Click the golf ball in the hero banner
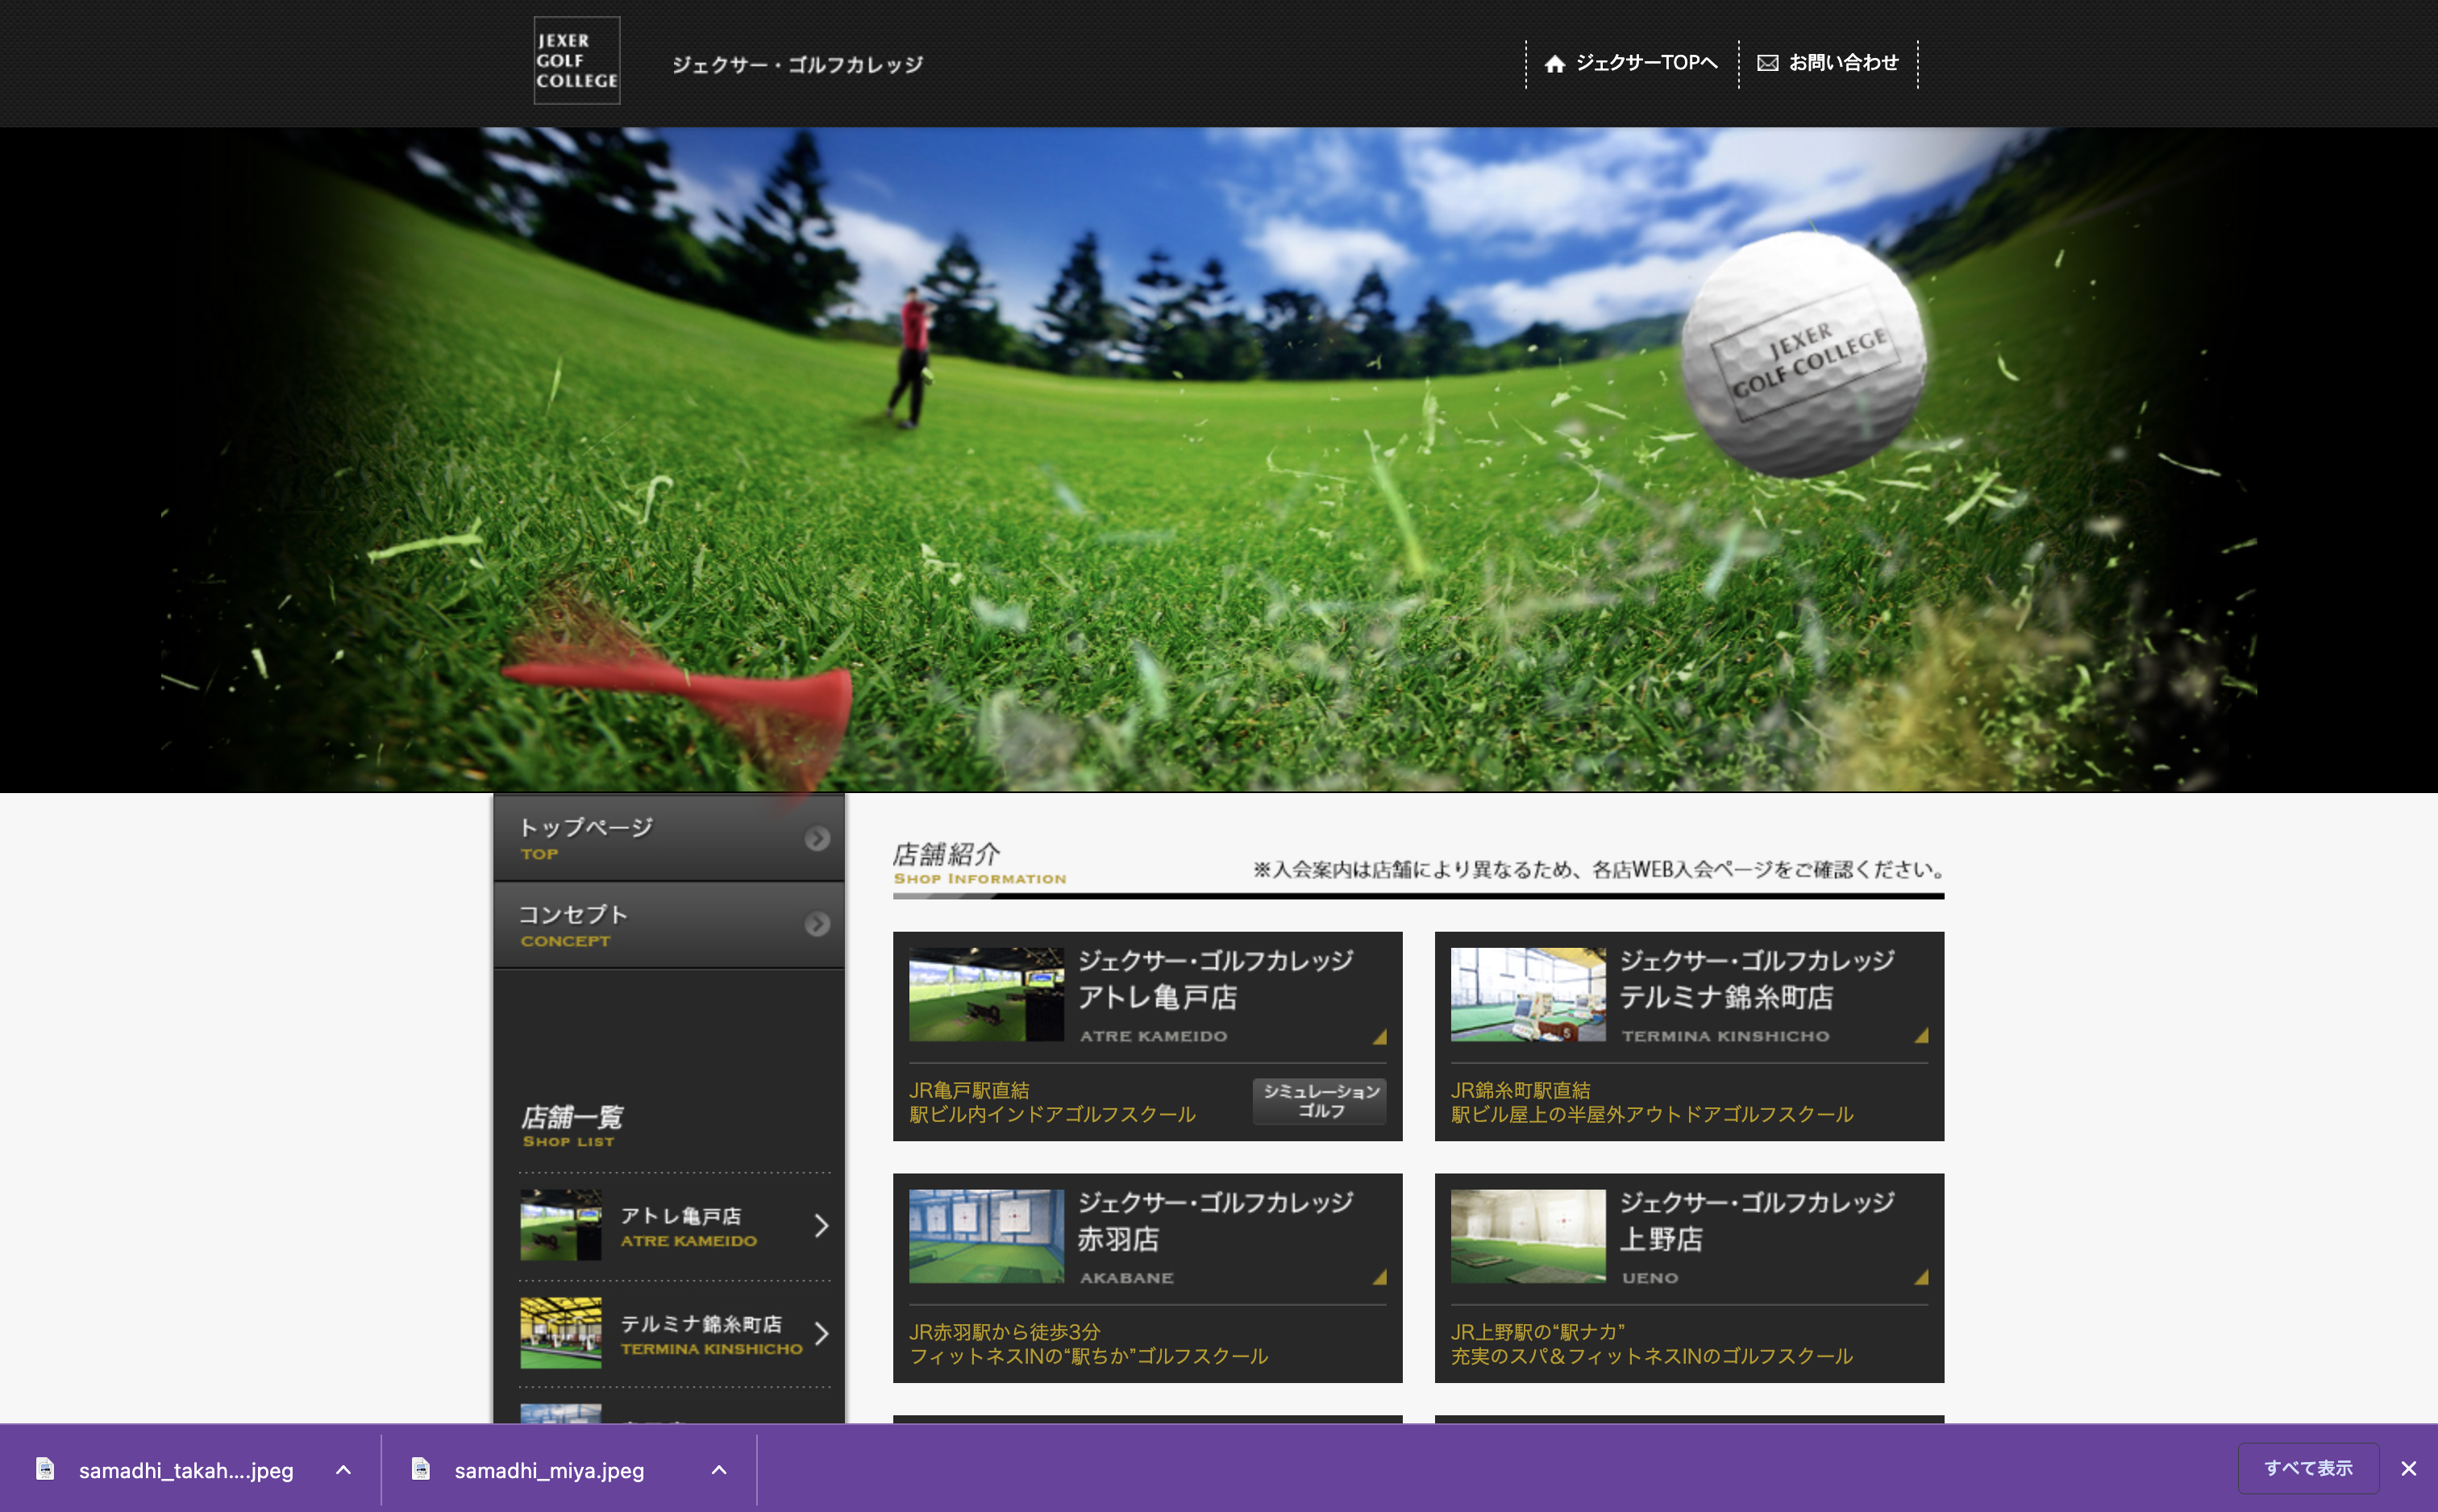Viewport: 2438px width, 1512px height. (x=1803, y=355)
